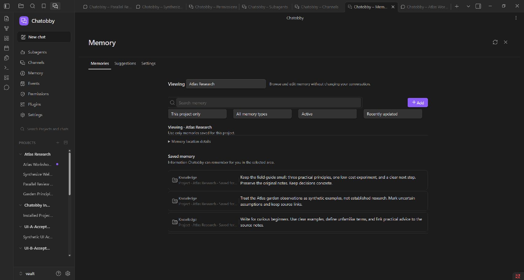Image resolution: width=524 pixels, height=280 pixels.
Task: Open the Recently updated sort dropdown
Action: pyautogui.click(x=393, y=114)
